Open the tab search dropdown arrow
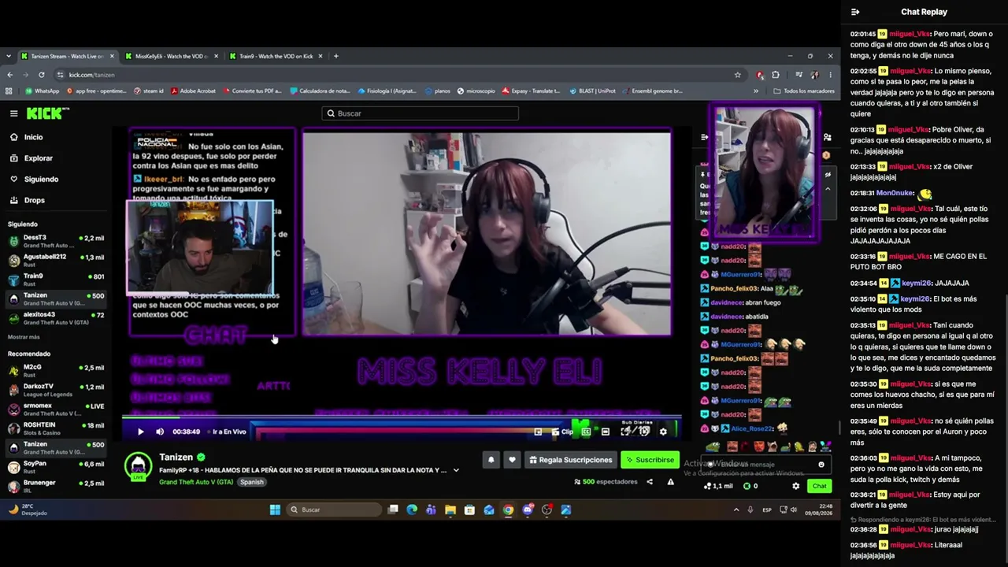The width and height of the screenshot is (1008, 567). tap(9, 57)
